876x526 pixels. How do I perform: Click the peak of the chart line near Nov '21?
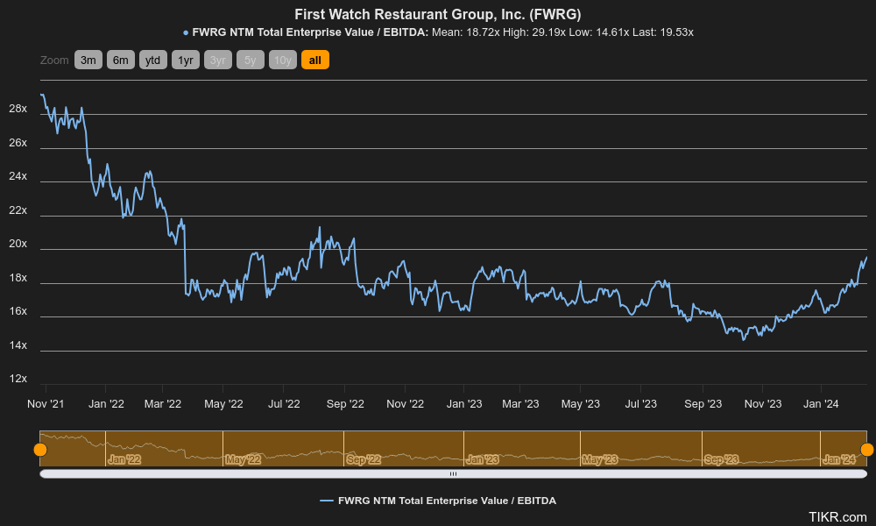point(41,95)
